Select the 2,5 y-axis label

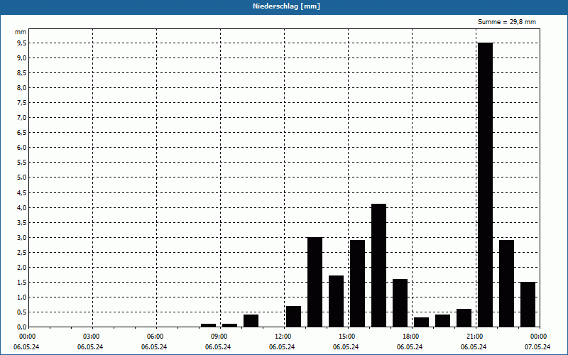pos(22,253)
